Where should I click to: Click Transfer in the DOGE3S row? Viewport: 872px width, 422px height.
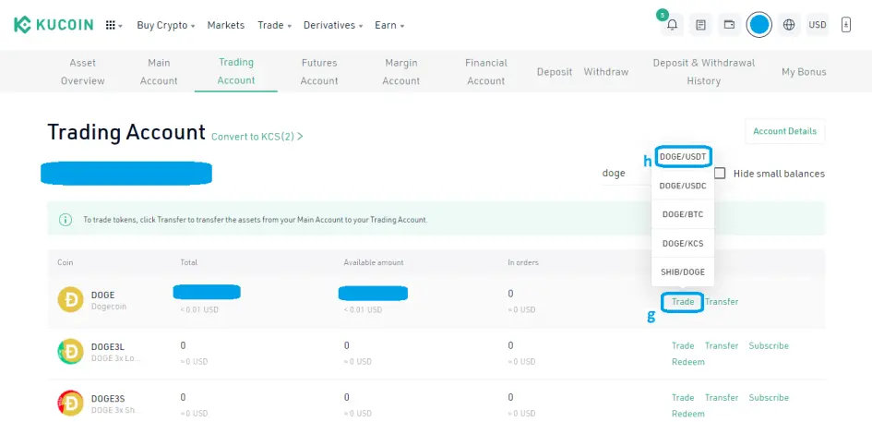tap(722, 397)
